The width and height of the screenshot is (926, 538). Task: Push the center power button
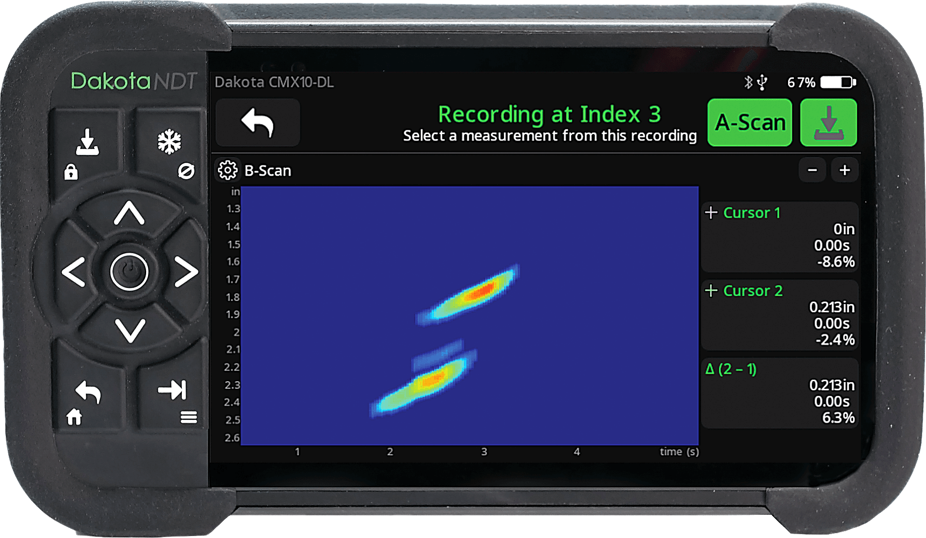[x=129, y=272]
